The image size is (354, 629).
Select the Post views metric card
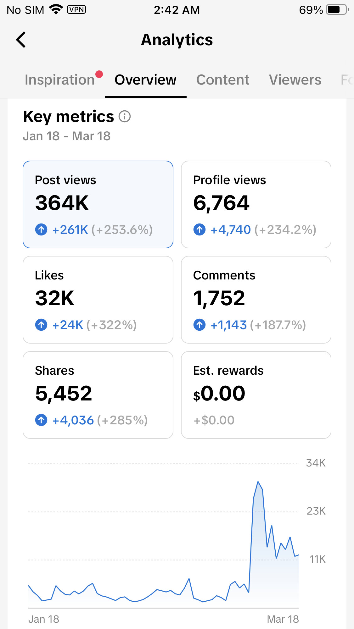(98, 204)
